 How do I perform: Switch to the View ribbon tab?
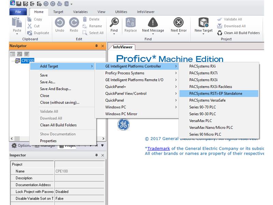(101, 12)
